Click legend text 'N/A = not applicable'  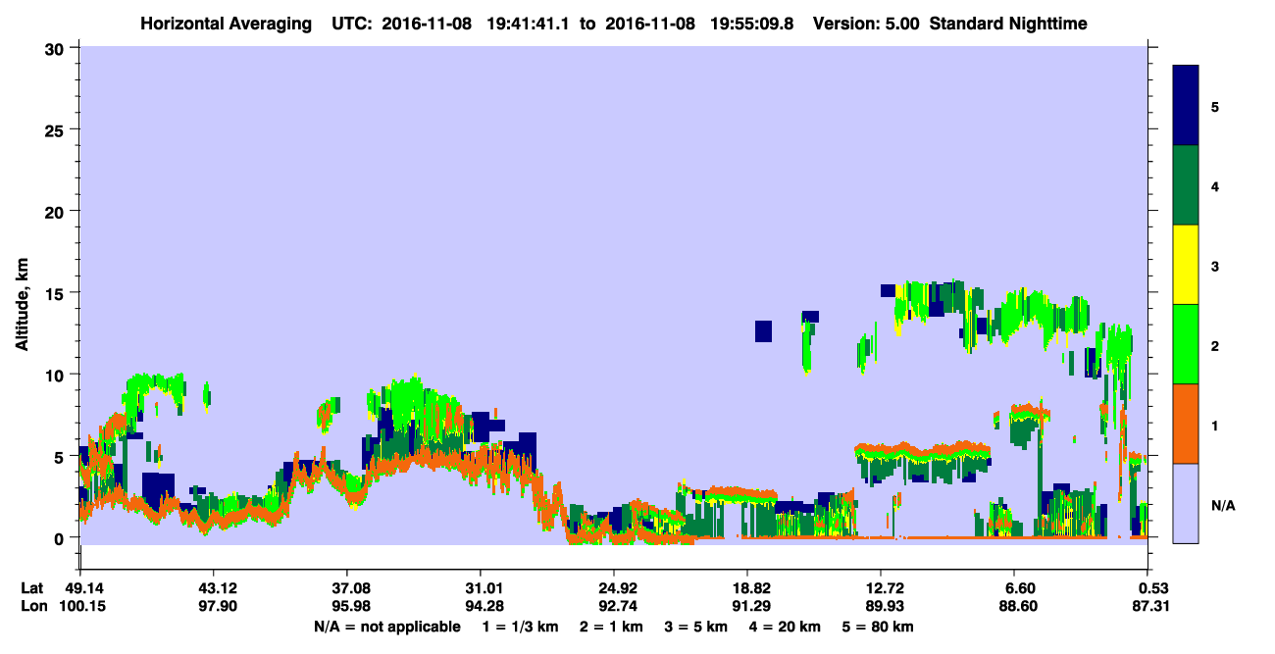[386, 627]
